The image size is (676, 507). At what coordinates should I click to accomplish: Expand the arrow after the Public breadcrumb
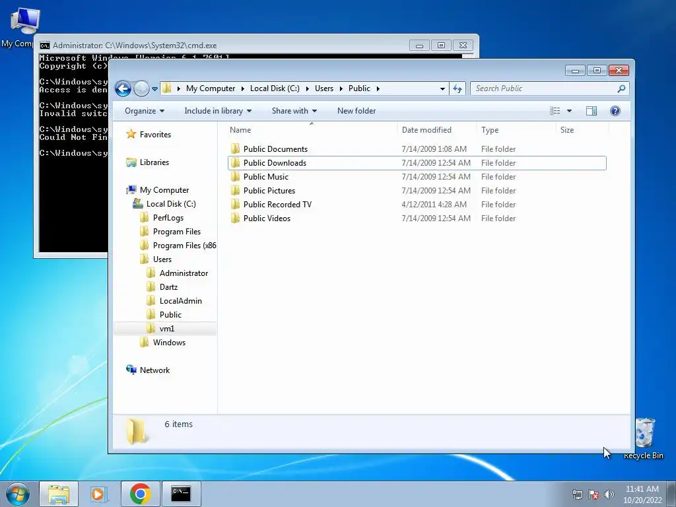click(378, 89)
